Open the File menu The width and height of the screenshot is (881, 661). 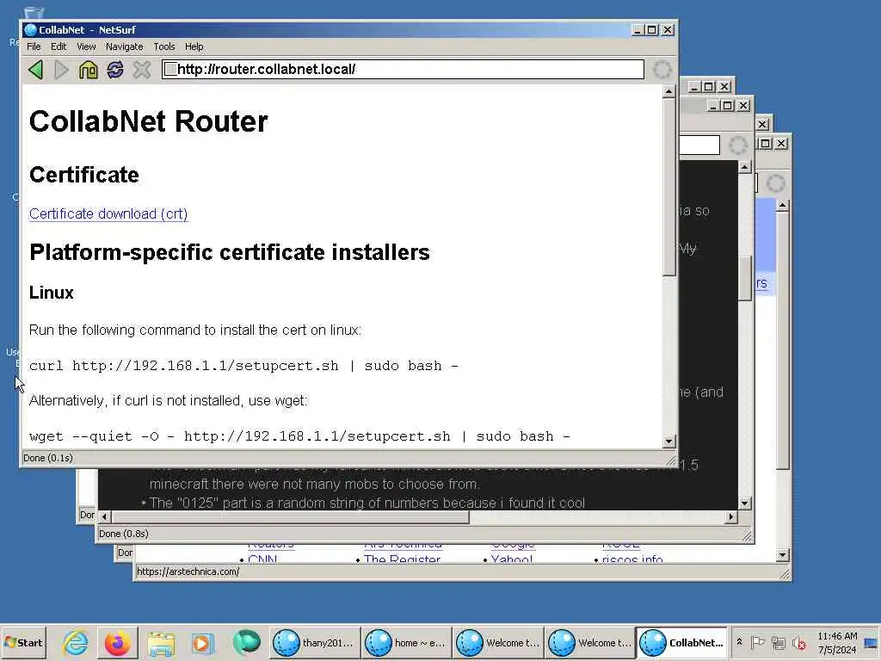34,46
